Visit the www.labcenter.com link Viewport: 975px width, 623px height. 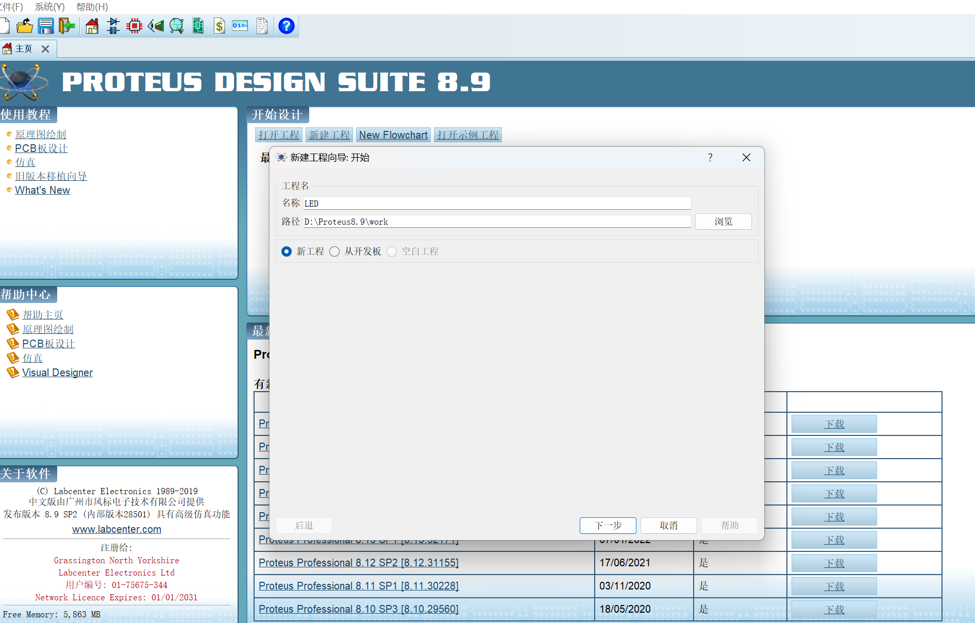(x=116, y=529)
